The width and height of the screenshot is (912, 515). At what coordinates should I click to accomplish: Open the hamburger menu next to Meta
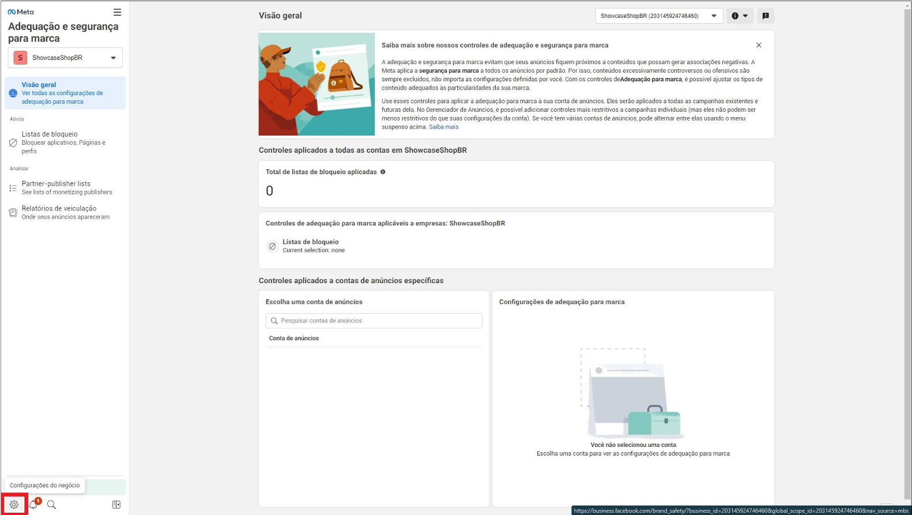[117, 12]
